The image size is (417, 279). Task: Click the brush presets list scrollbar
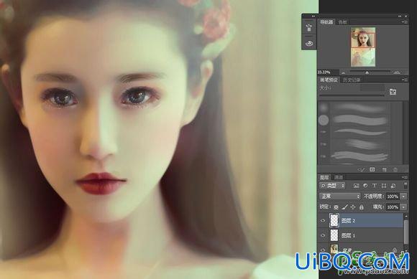click(405, 133)
